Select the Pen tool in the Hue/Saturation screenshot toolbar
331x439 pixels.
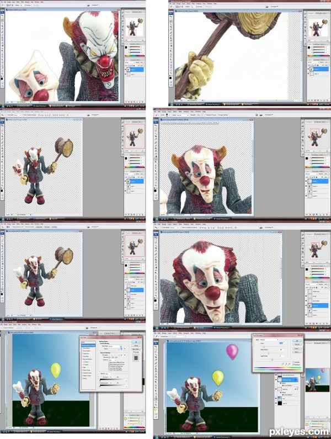[156, 385]
